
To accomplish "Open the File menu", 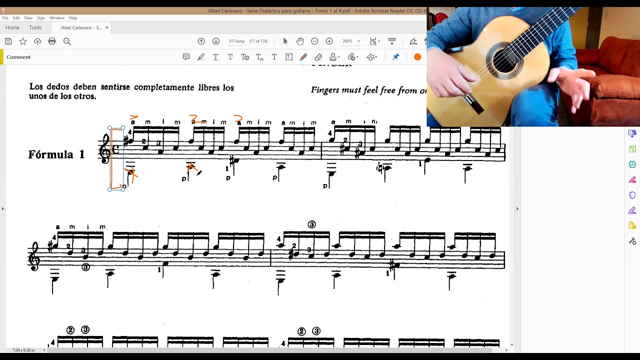I will (x=5, y=18).
